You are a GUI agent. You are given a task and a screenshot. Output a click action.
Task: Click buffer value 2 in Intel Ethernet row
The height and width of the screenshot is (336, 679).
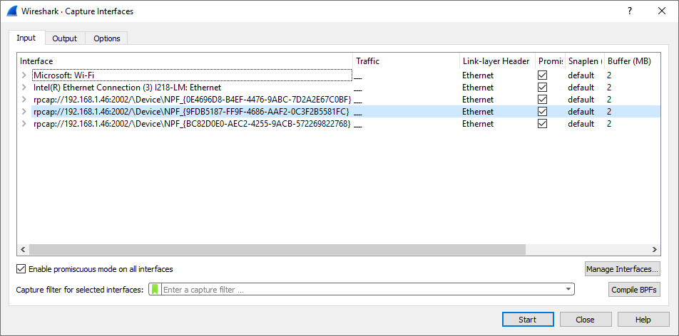[x=609, y=88]
